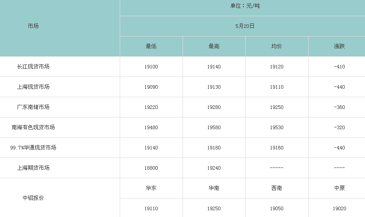Click the 市场 column header
This screenshot has width=365, height=217.
tap(33, 26)
